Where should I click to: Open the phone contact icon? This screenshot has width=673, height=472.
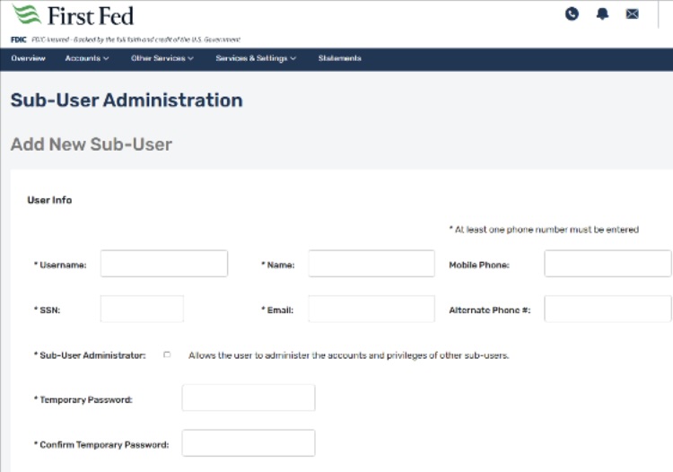(x=572, y=14)
